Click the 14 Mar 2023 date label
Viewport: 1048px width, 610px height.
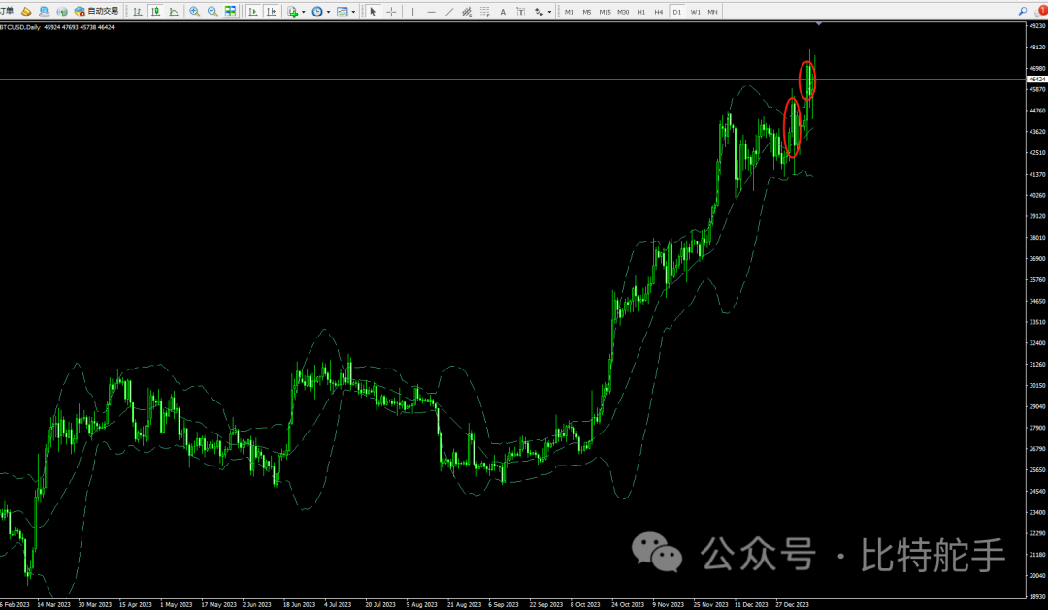pyautogui.click(x=53, y=604)
